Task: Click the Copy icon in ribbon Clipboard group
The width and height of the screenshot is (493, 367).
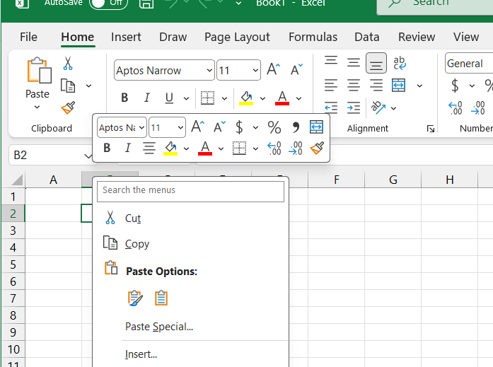Action: 68,86
